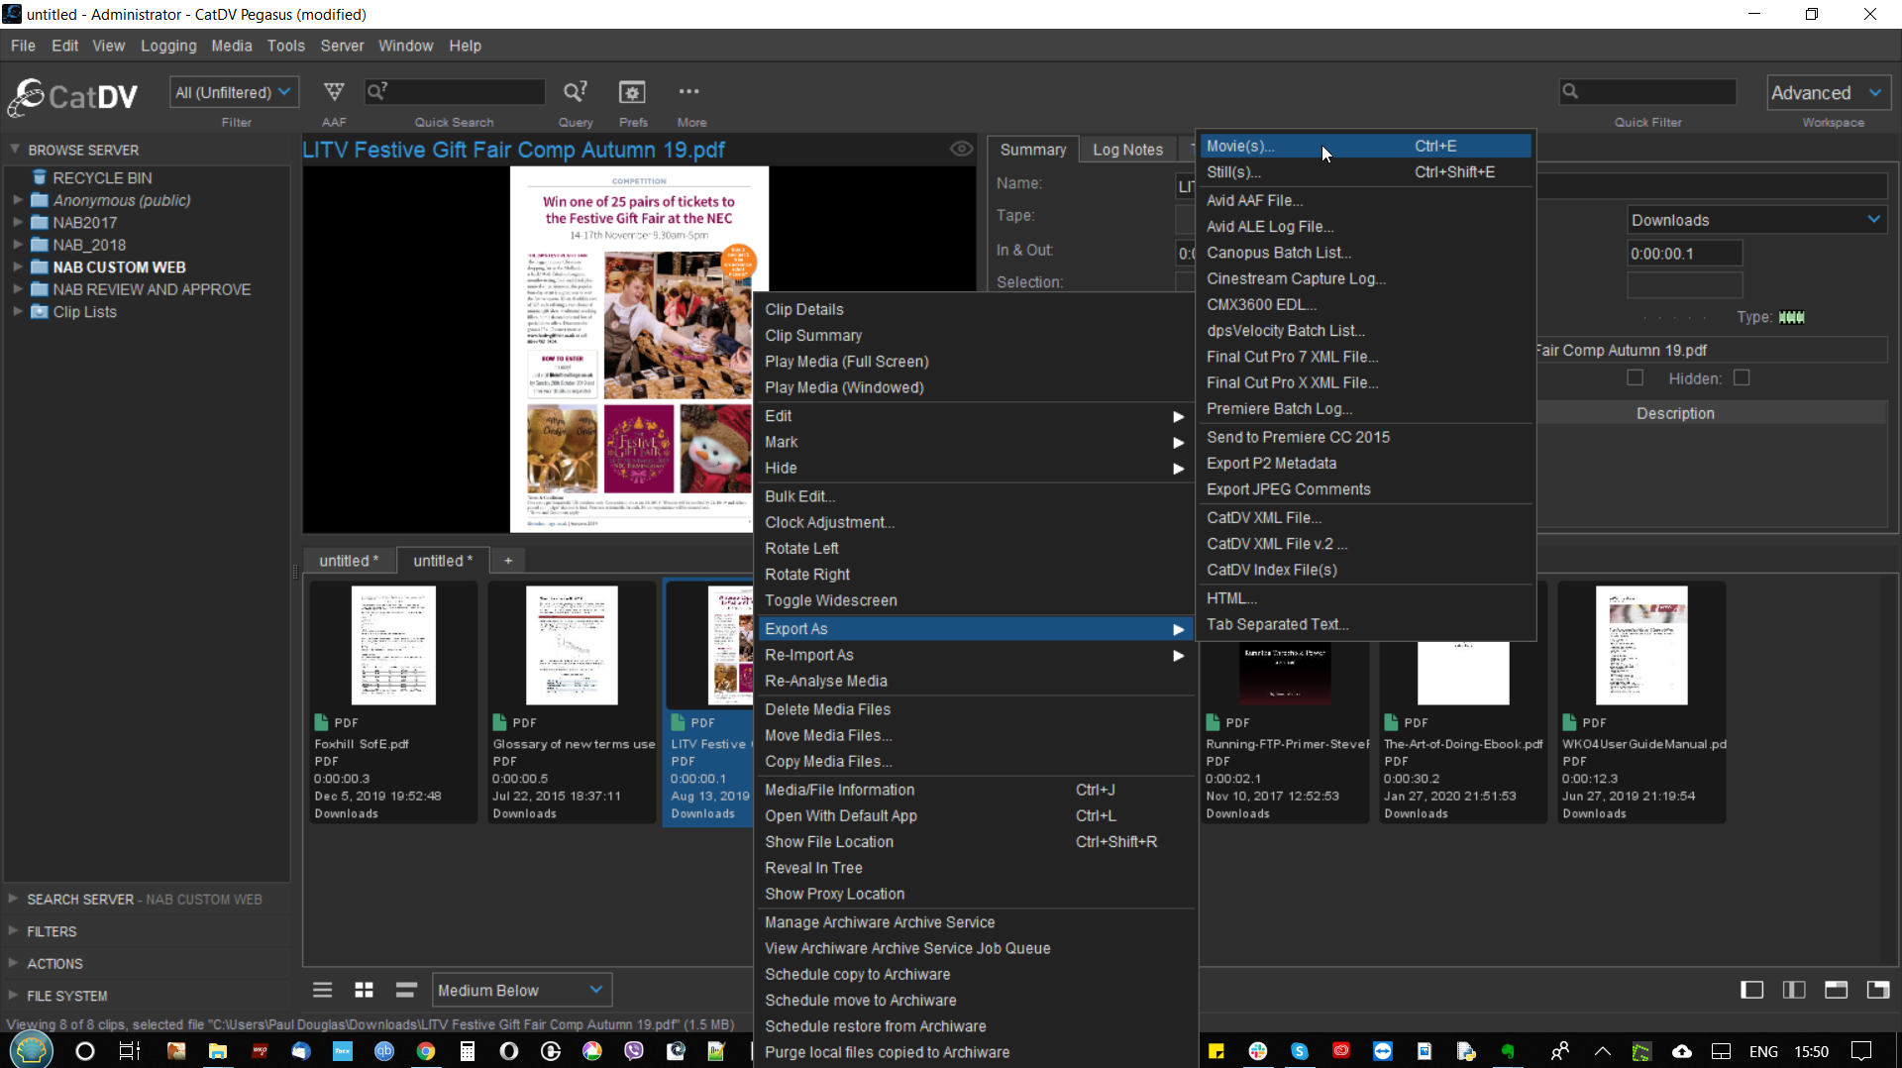Switch to the Summary tab

[x=1033, y=150]
